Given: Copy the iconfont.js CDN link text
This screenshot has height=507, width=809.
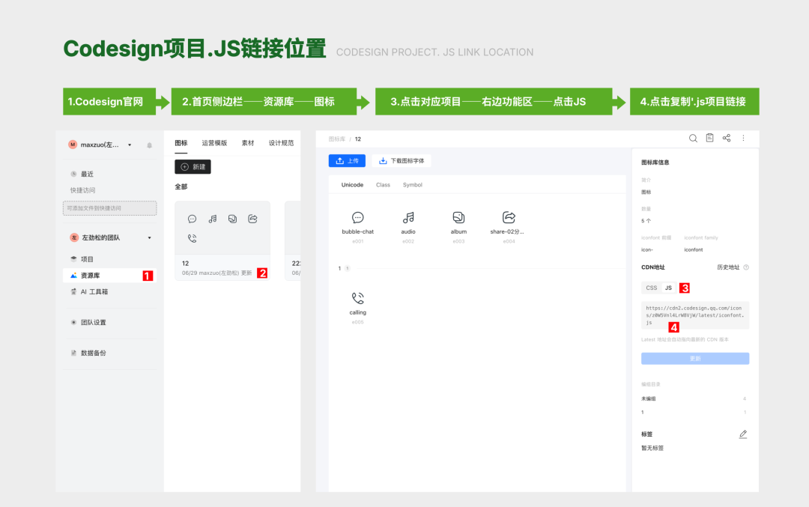Looking at the screenshot, I should pyautogui.click(x=695, y=315).
